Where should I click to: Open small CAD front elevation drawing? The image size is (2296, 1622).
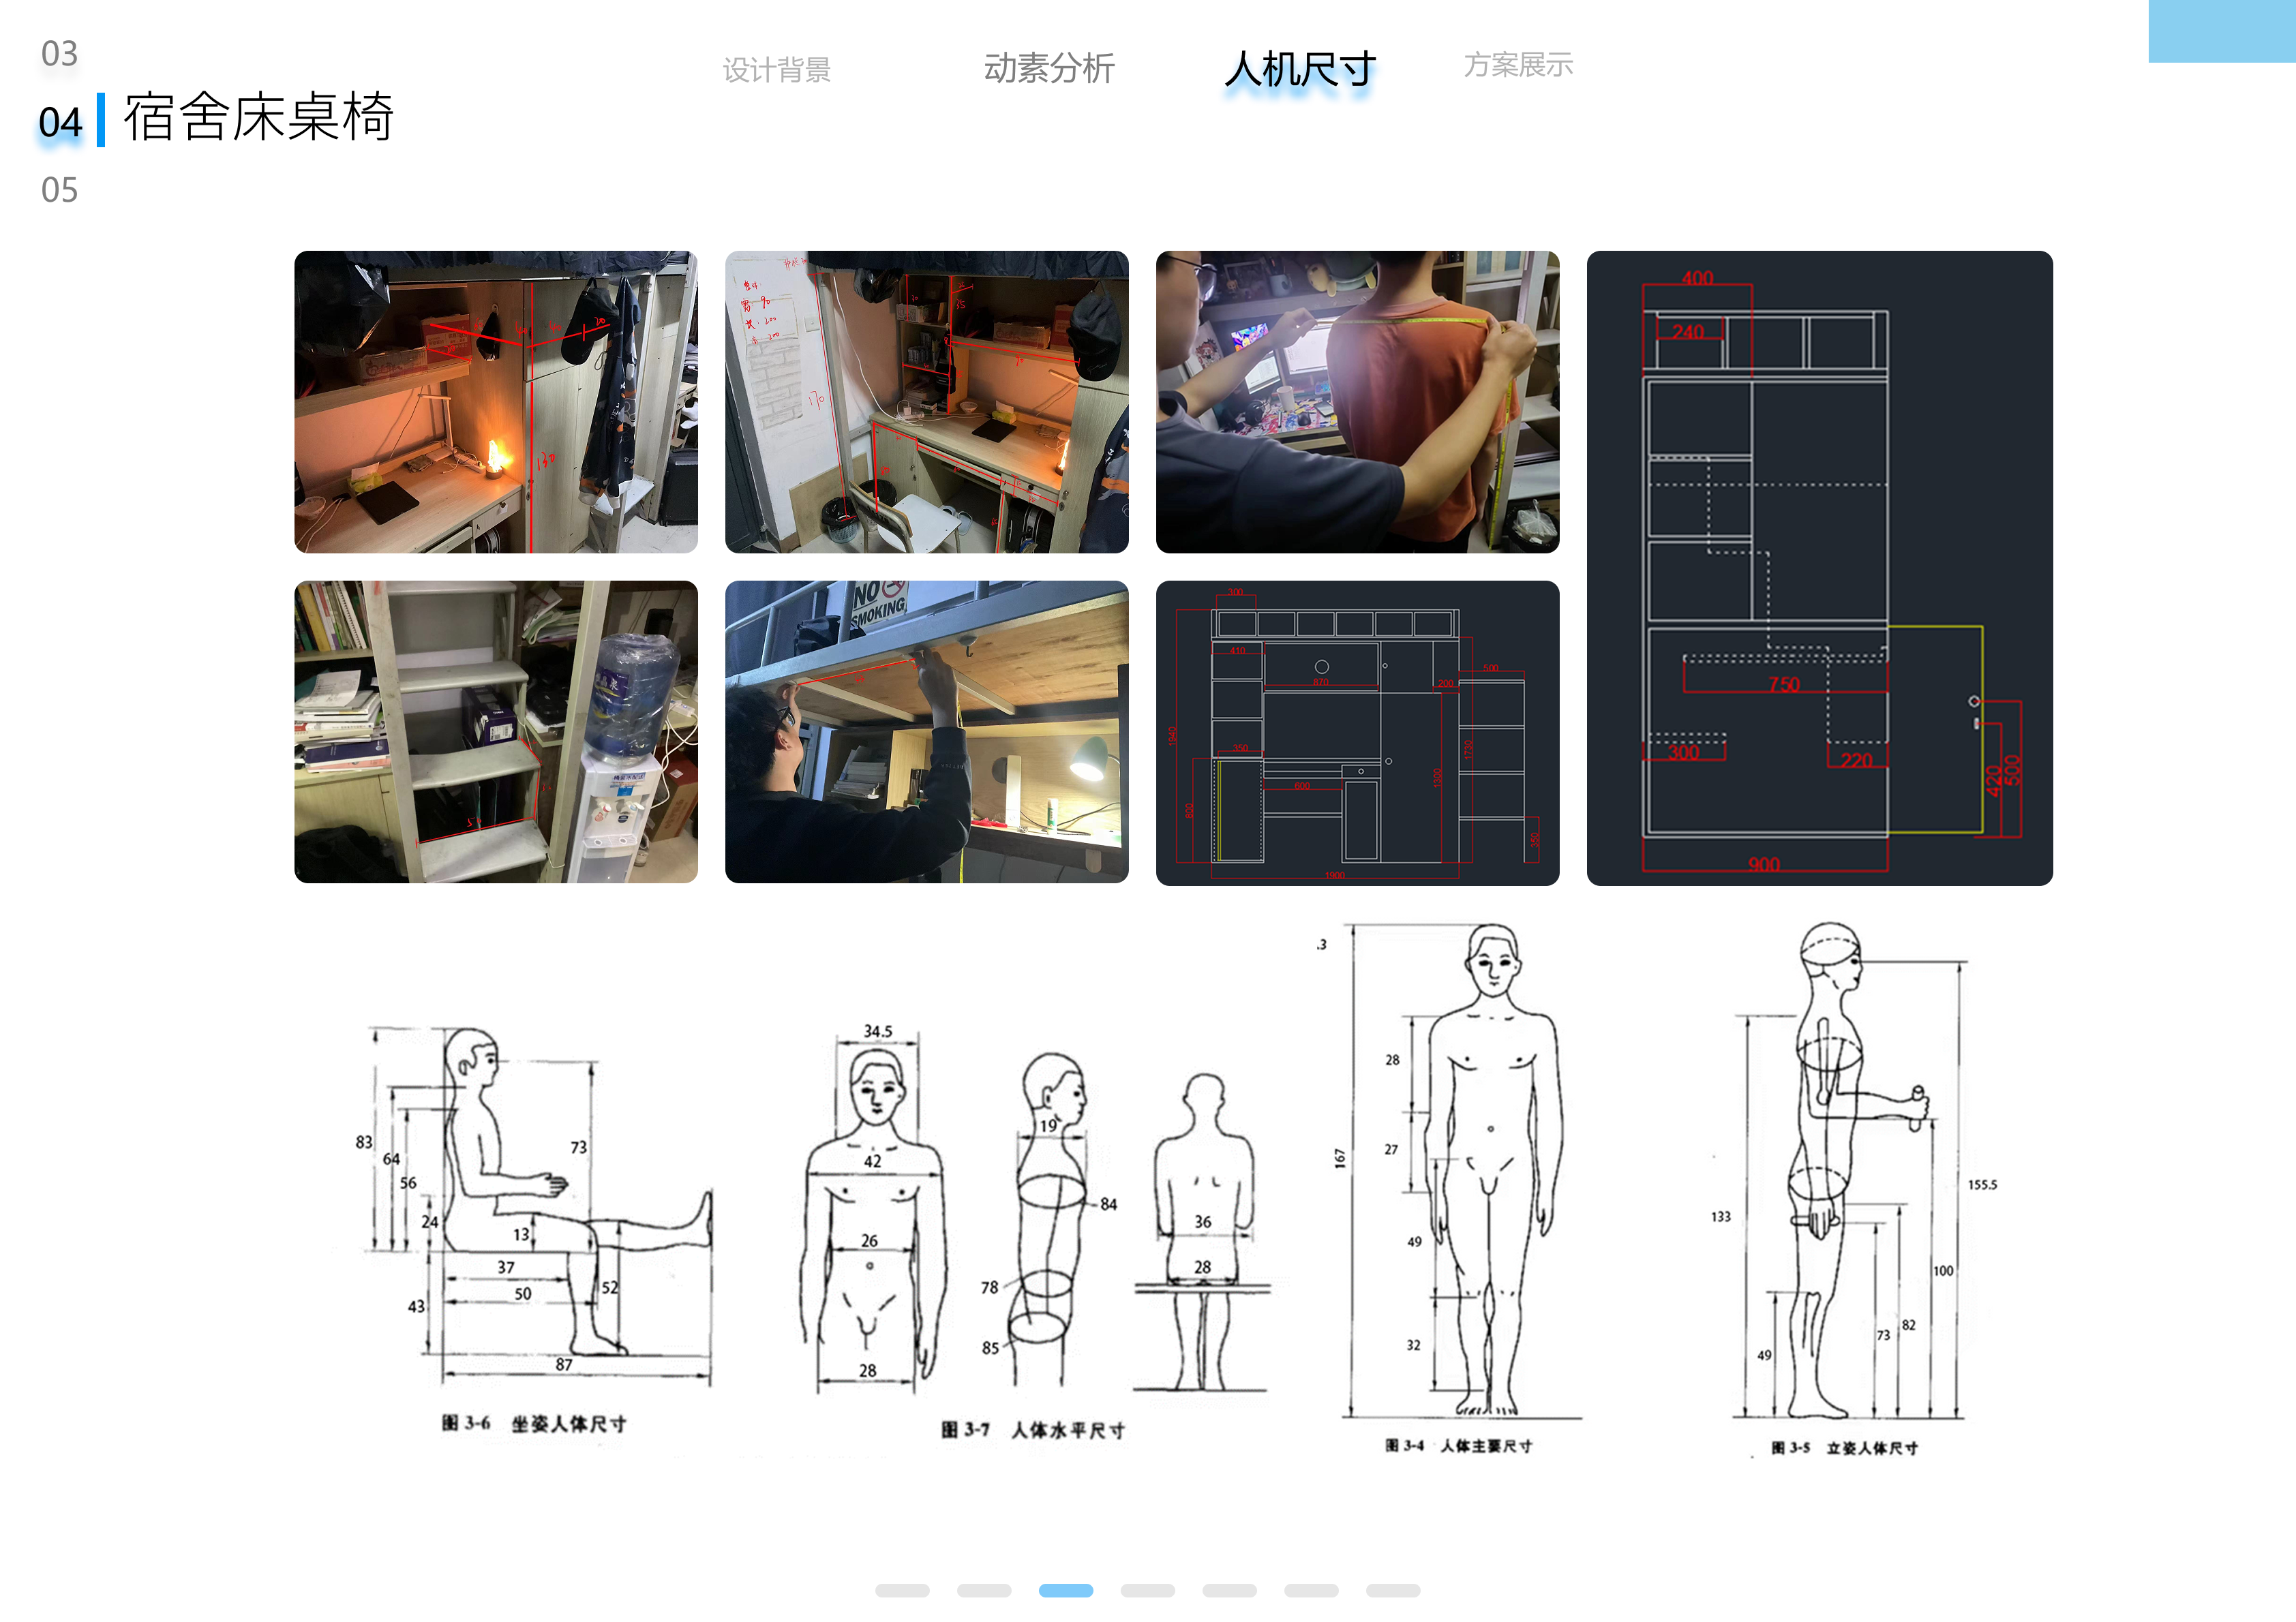[x=1357, y=732]
